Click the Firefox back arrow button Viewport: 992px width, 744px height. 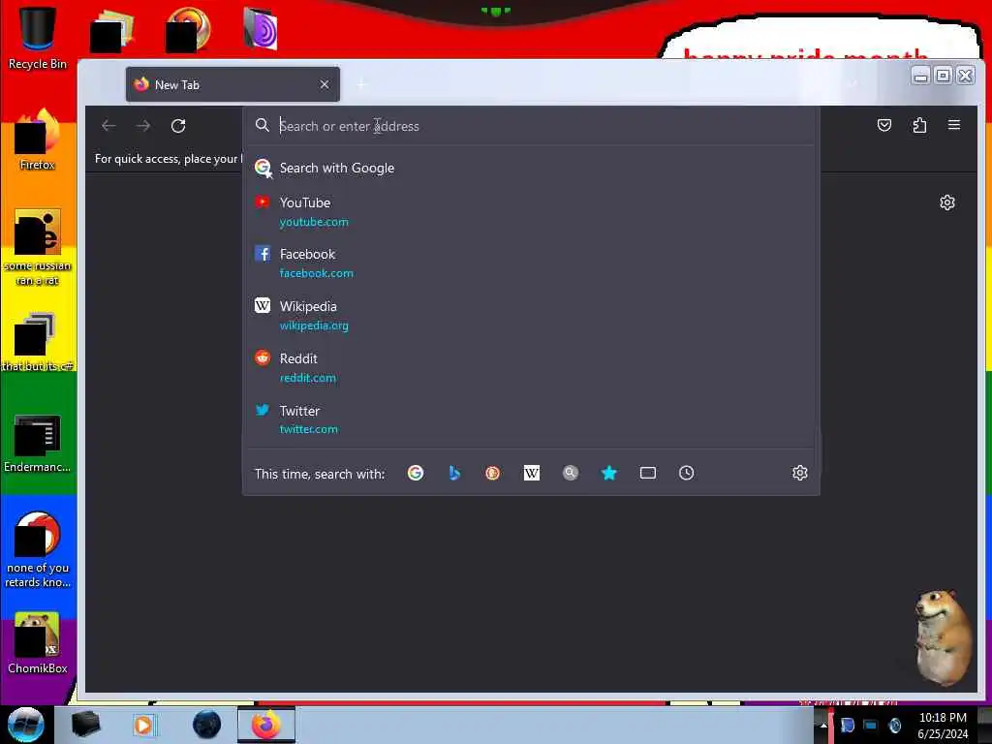point(108,126)
